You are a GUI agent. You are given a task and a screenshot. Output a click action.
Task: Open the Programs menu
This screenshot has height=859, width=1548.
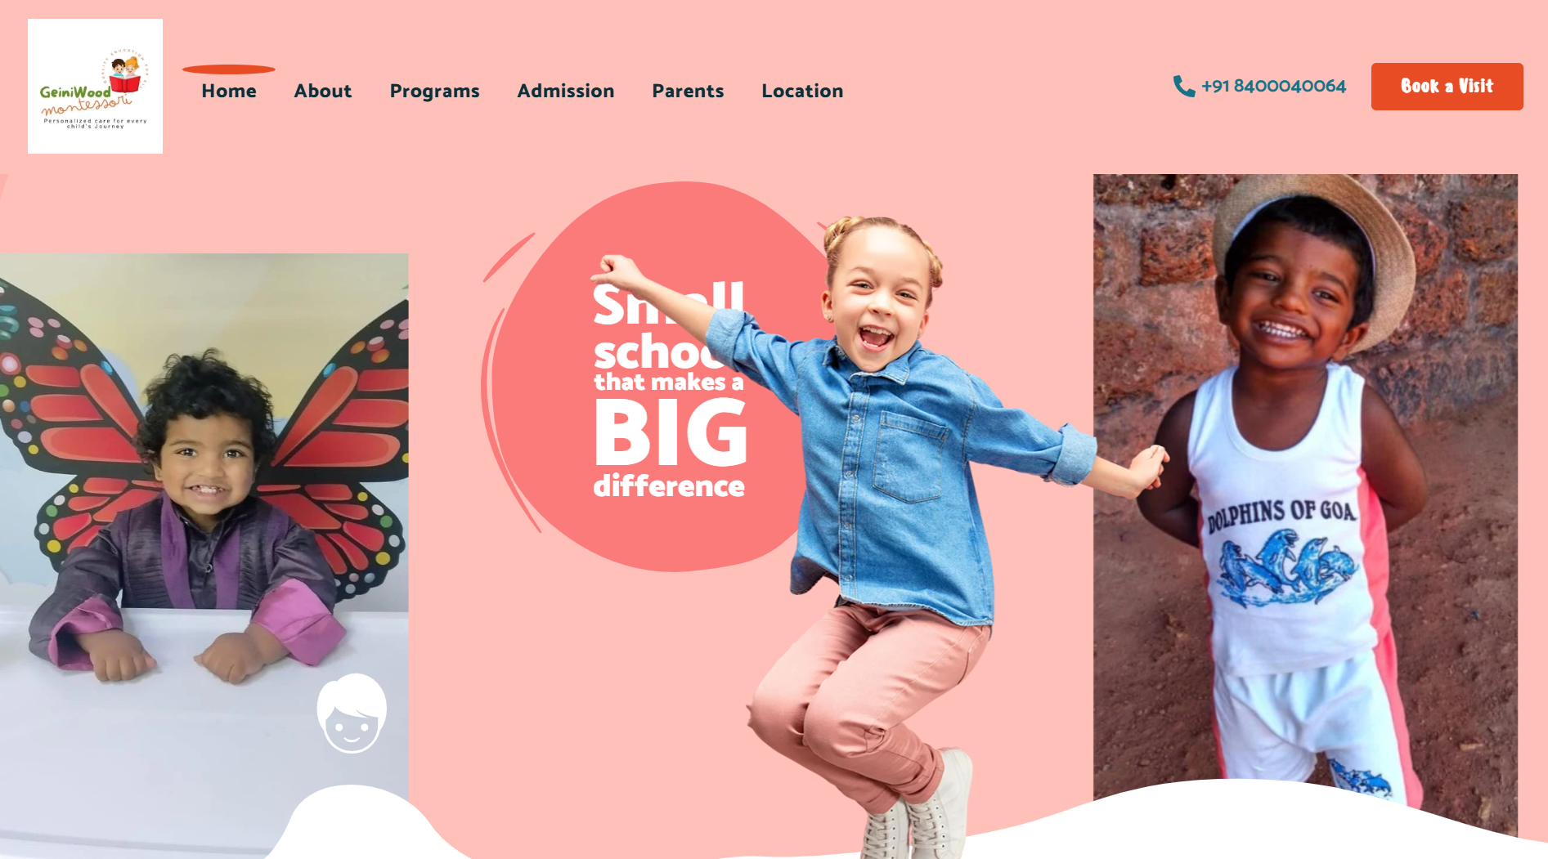[434, 92]
